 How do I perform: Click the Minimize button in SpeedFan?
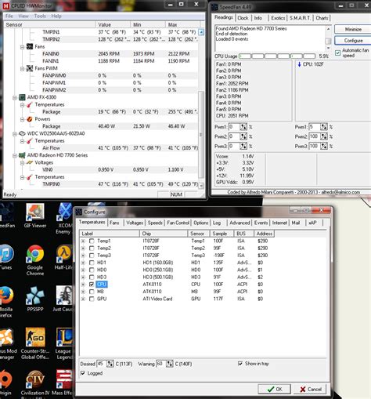pos(353,29)
